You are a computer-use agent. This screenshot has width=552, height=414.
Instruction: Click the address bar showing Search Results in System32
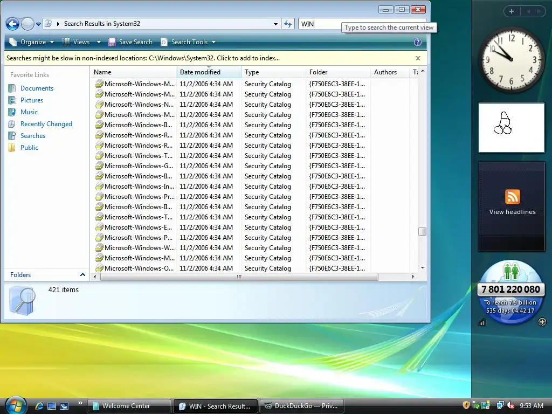[x=162, y=24]
